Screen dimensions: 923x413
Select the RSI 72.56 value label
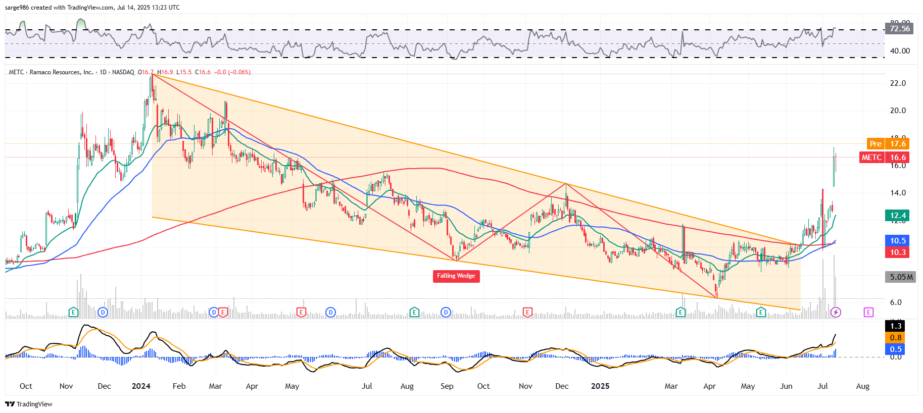[x=899, y=29]
